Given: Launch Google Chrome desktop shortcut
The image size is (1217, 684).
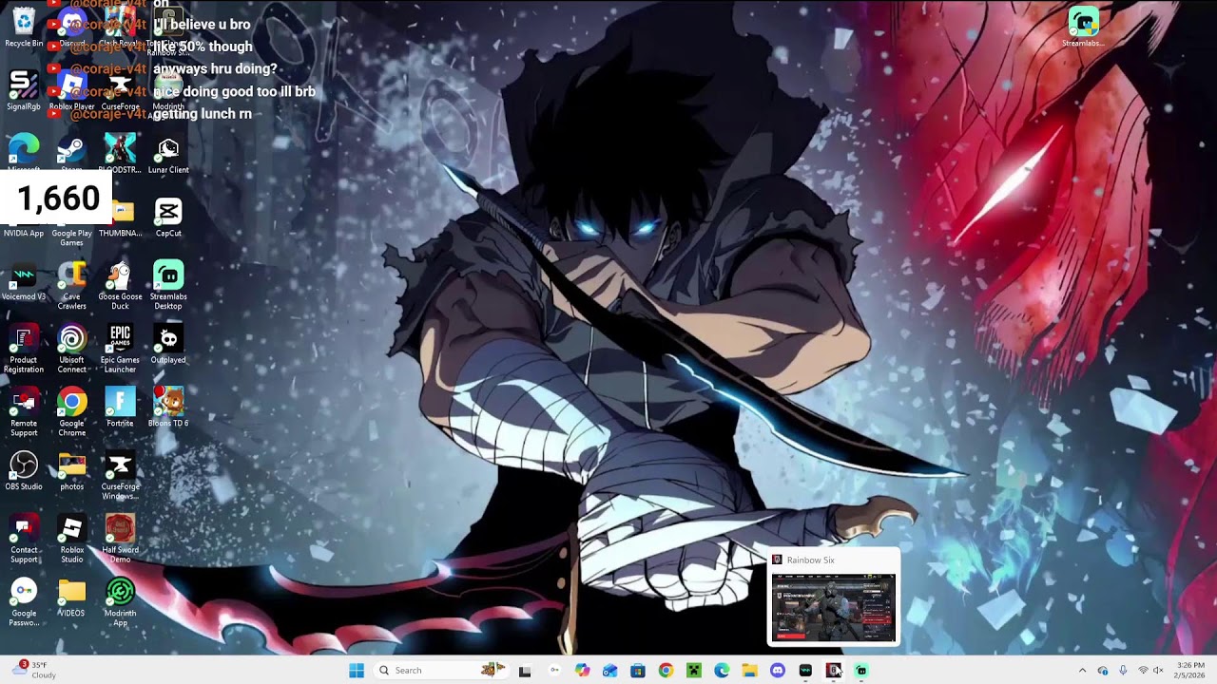Looking at the screenshot, I should [72, 413].
